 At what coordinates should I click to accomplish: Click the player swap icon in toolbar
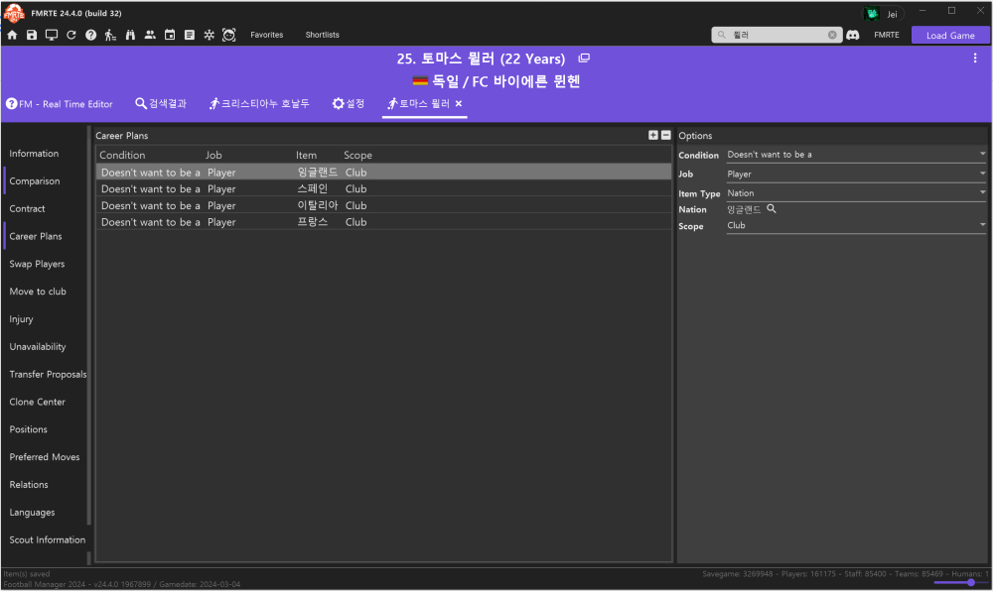(x=110, y=35)
